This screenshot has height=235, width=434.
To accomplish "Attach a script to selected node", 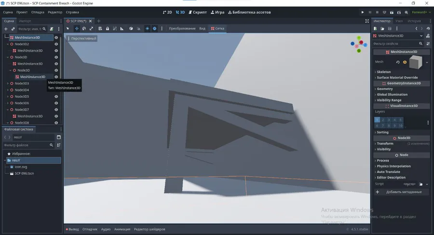I will (52, 29).
